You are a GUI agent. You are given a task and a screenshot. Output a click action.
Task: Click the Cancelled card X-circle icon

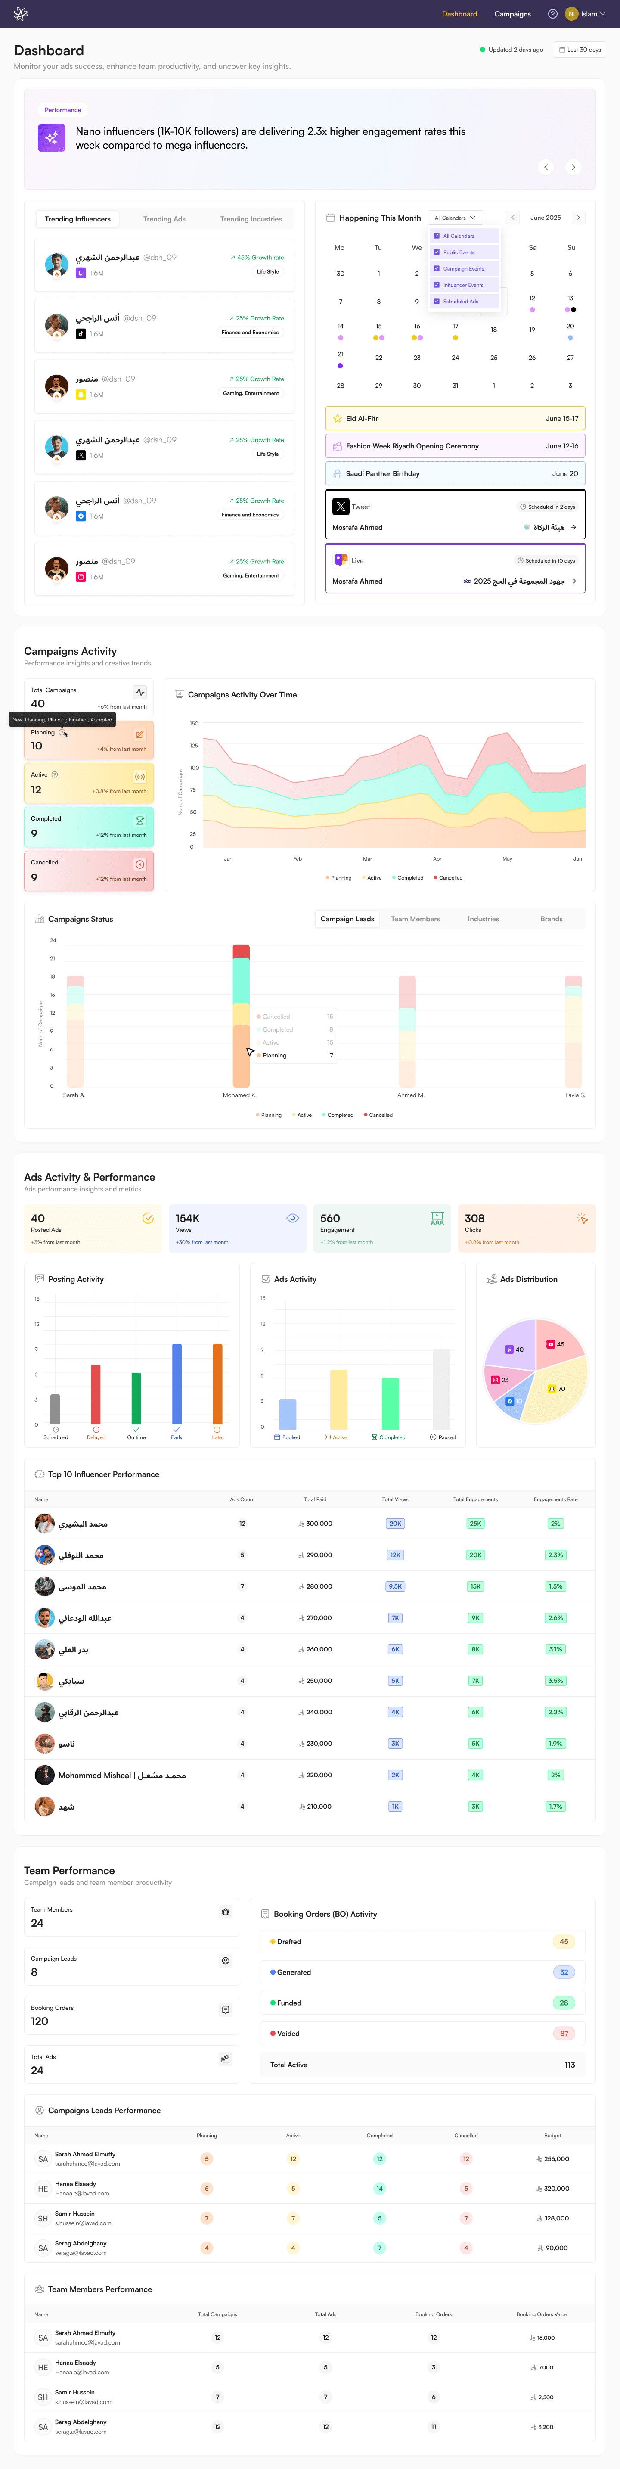[x=140, y=864]
